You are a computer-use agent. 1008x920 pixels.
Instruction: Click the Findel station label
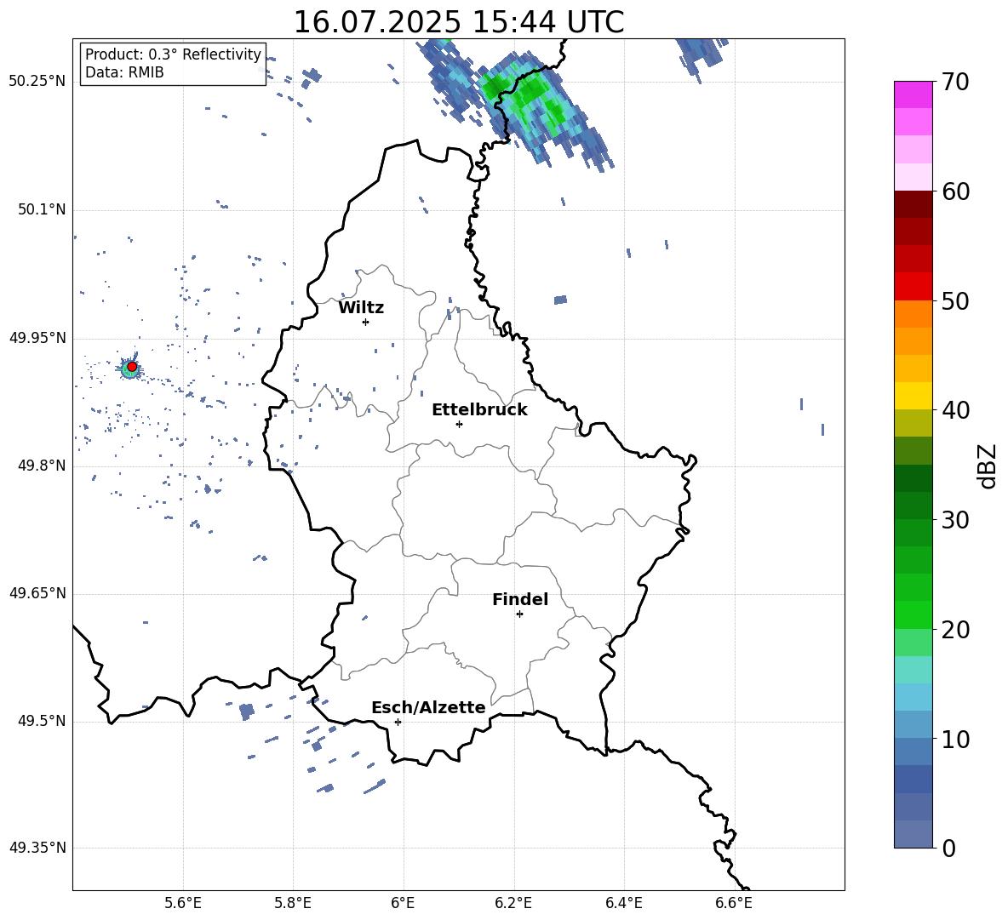520,599
